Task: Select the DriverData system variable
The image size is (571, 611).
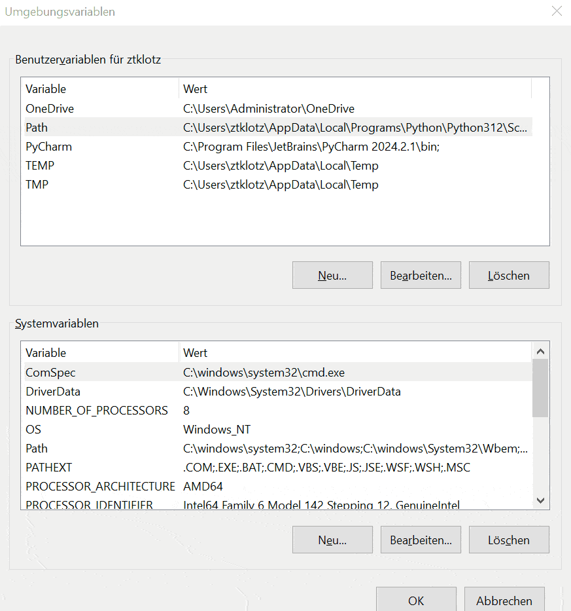Action: [53, 392]
